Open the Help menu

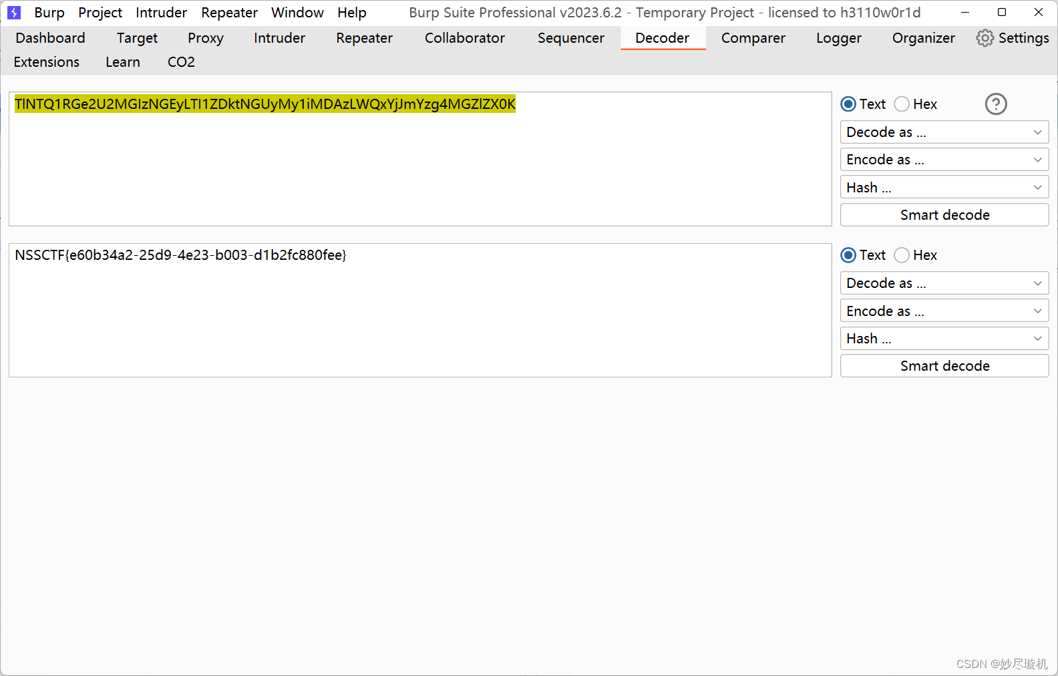tap(351, 13)
